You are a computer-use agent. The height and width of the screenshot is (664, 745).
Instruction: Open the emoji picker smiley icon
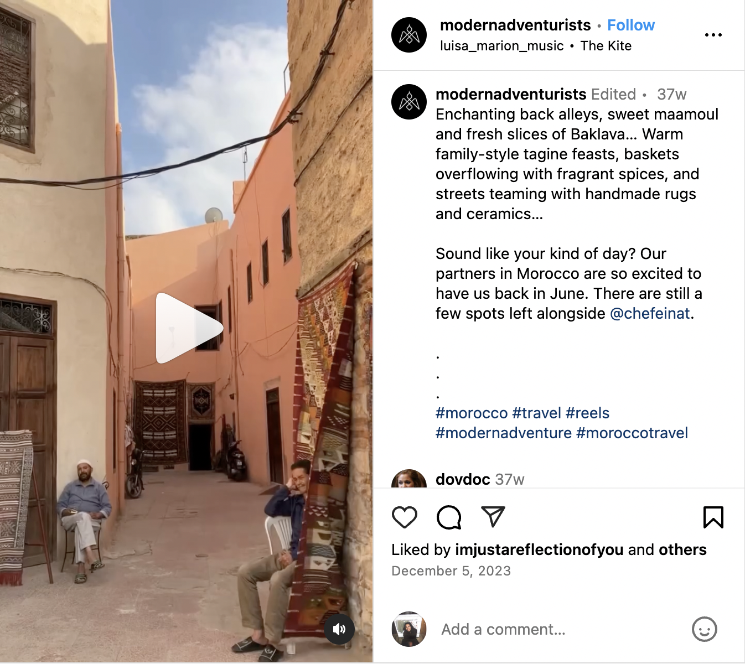(705, 629)
